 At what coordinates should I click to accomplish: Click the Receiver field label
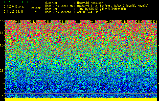tap(51, 9)
